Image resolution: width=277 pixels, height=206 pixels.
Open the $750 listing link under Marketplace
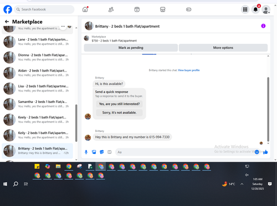(x=114, y=40)
